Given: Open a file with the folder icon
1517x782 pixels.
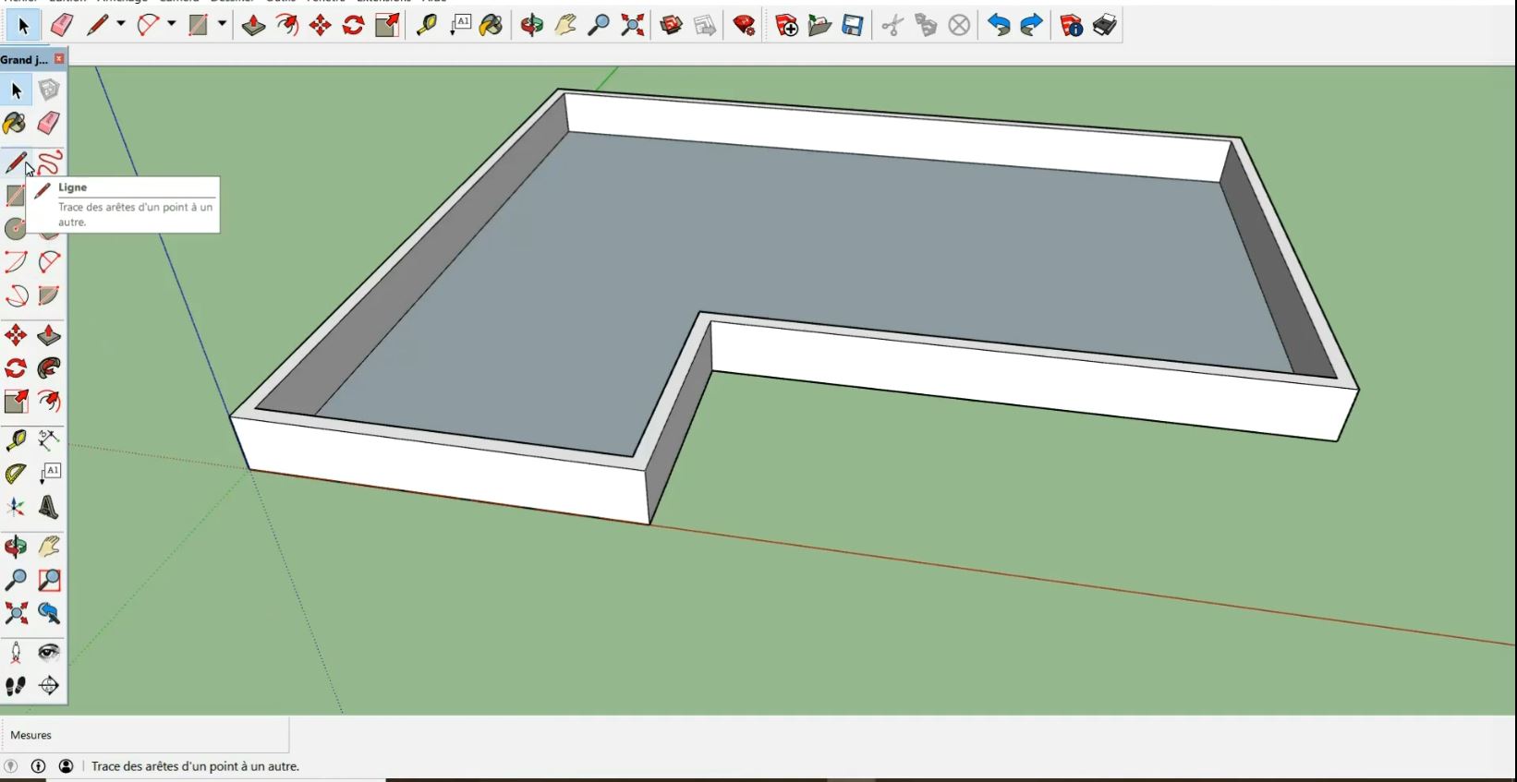Looking at the screenshot, I should (819, 25).
